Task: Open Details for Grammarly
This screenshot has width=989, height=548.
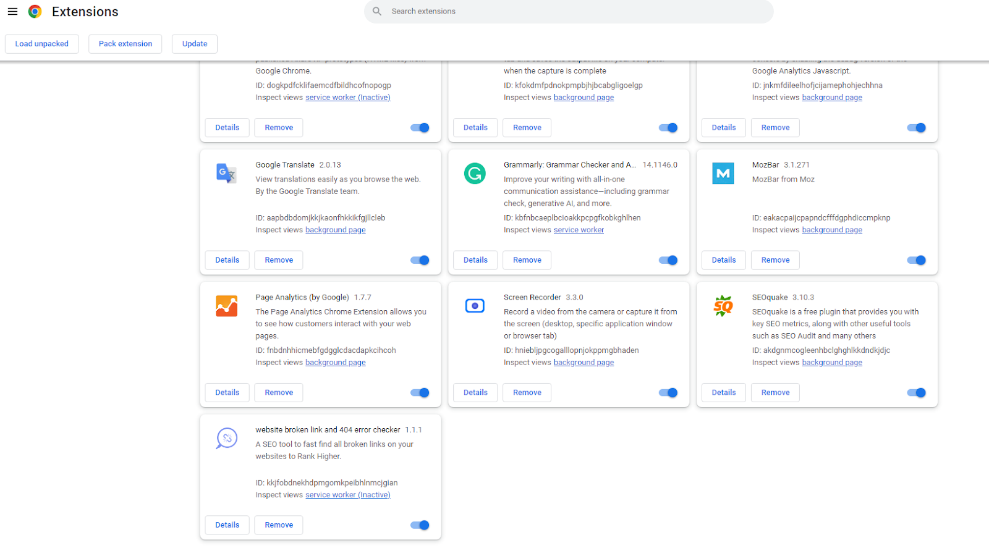Action: coord(475,260)
